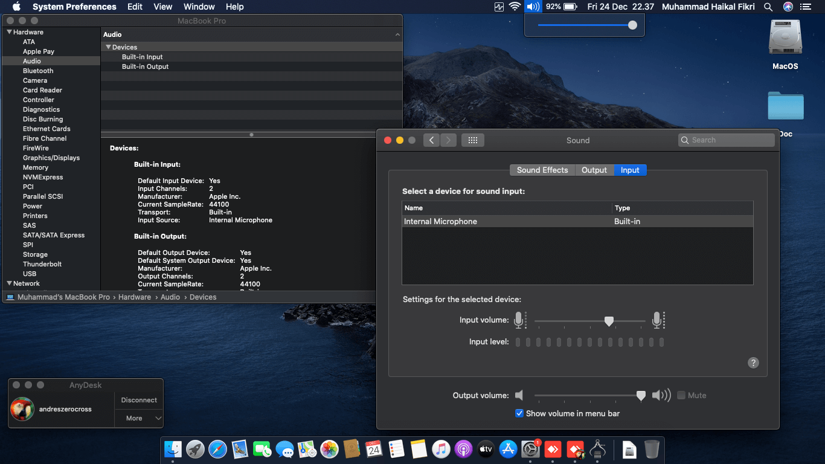The image size is (825, 464).
Task: Toggle the Mute checkbox
Action: tap(681, 395)
